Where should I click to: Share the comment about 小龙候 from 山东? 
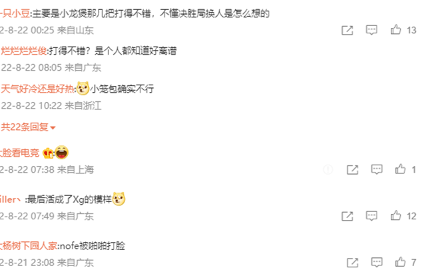coord(347,30)
